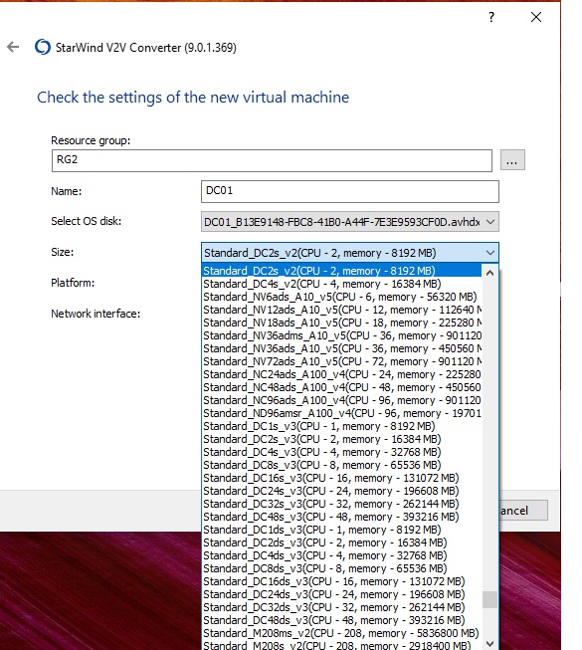
Task: Pick Standard_DC16s_v3 size
Action: 342,478
